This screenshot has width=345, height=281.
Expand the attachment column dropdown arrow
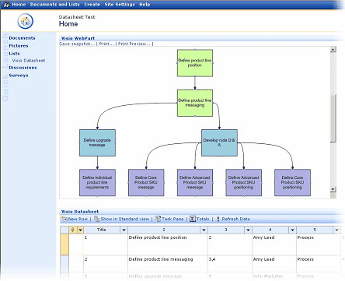click(80, 230)
